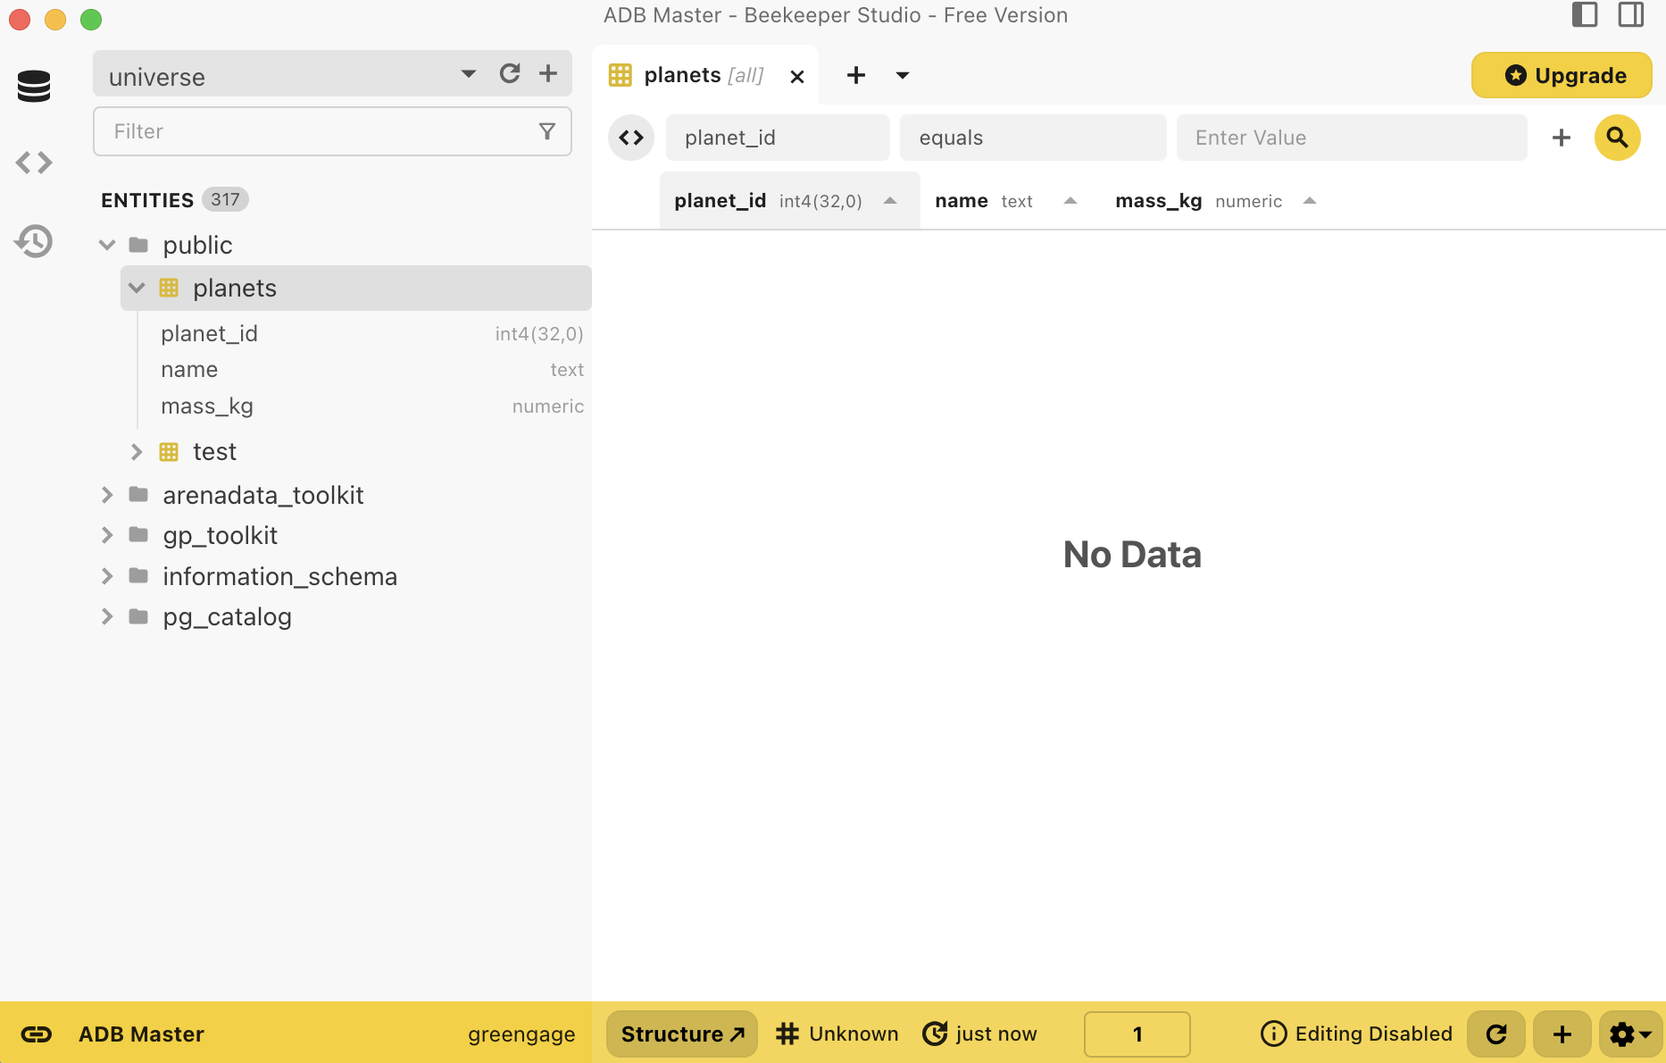Add another filter row

(x=1562, y=138)
